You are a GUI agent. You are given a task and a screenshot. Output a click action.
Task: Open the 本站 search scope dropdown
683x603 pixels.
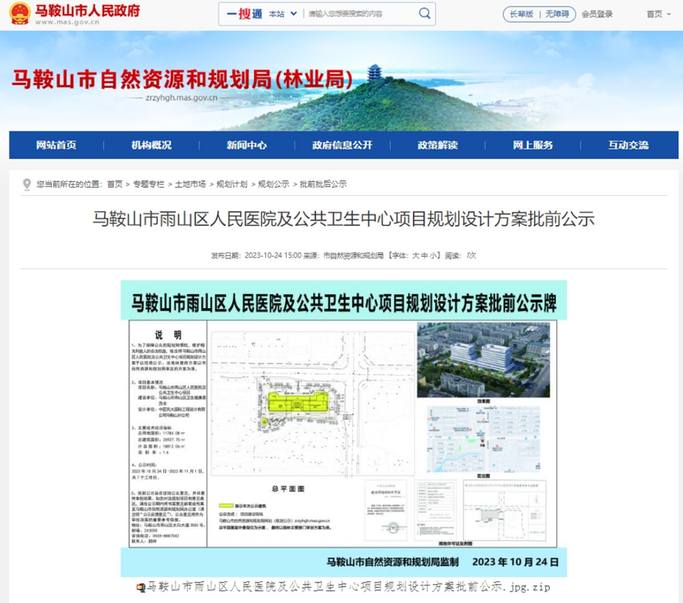tap(282, 14)
